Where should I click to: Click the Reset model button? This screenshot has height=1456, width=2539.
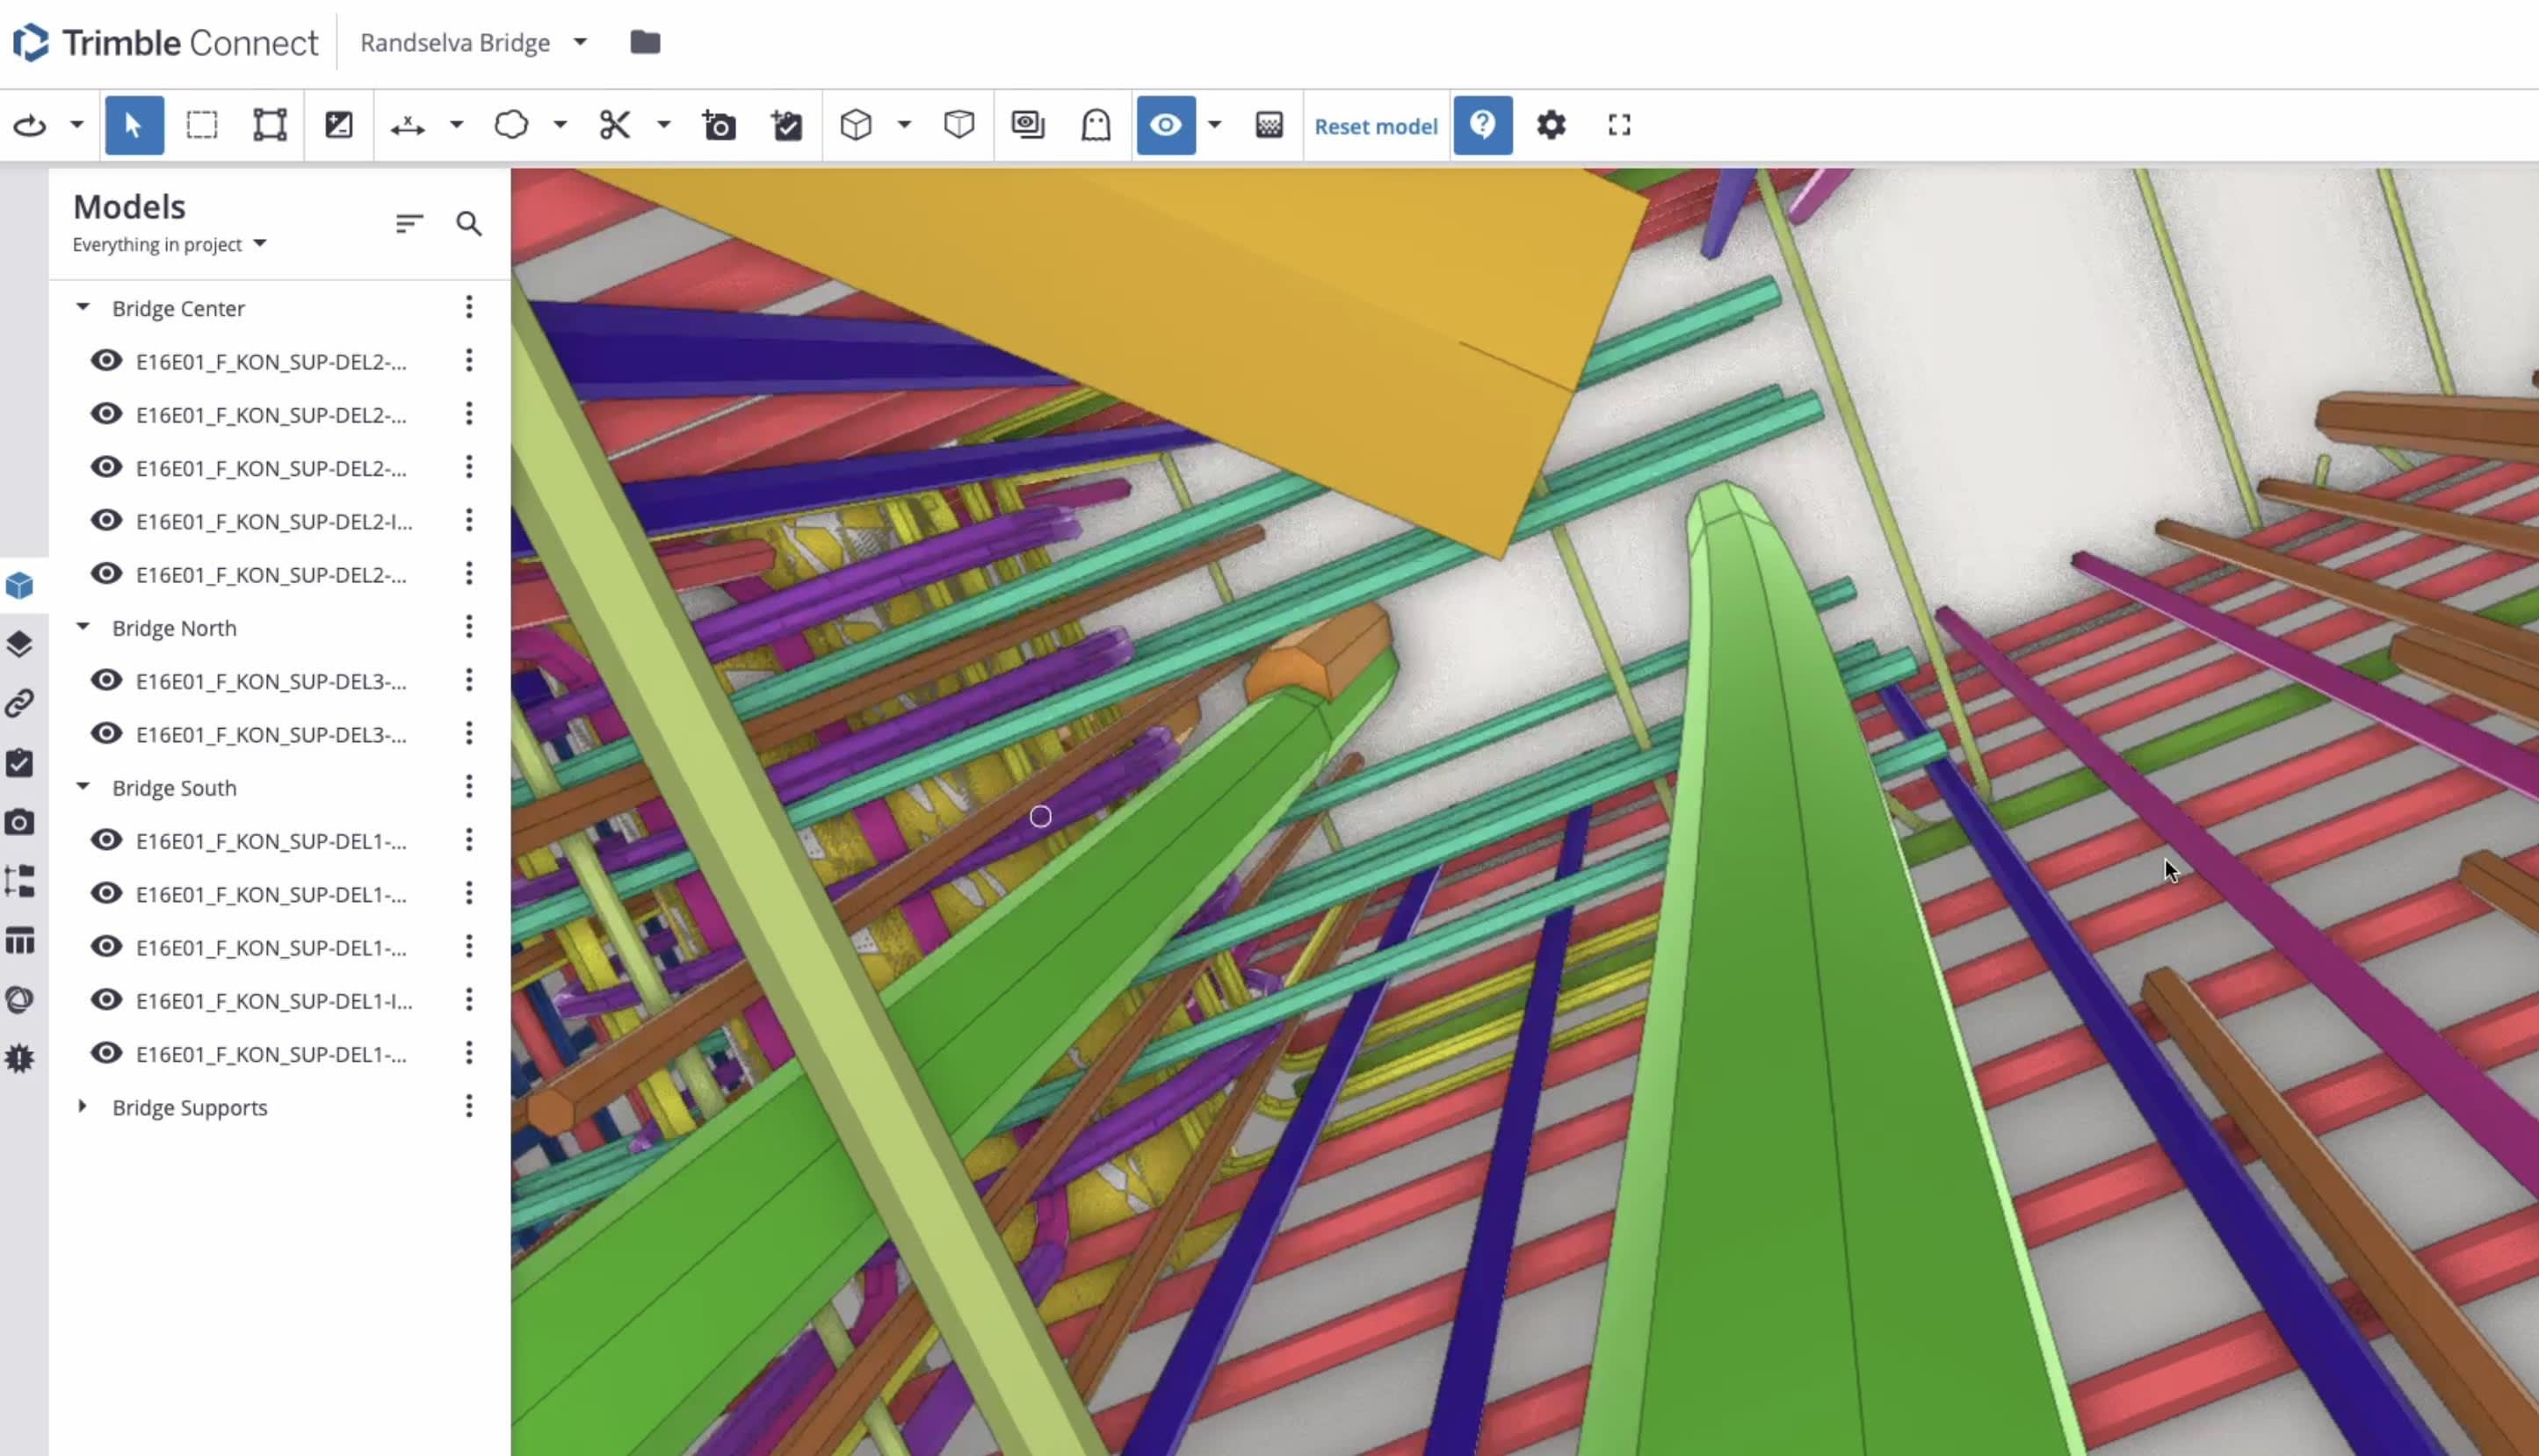(x=1376, y=126)
